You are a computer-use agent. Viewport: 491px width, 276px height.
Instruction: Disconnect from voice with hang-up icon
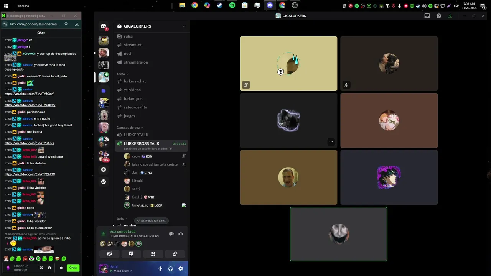click(181, 234)
